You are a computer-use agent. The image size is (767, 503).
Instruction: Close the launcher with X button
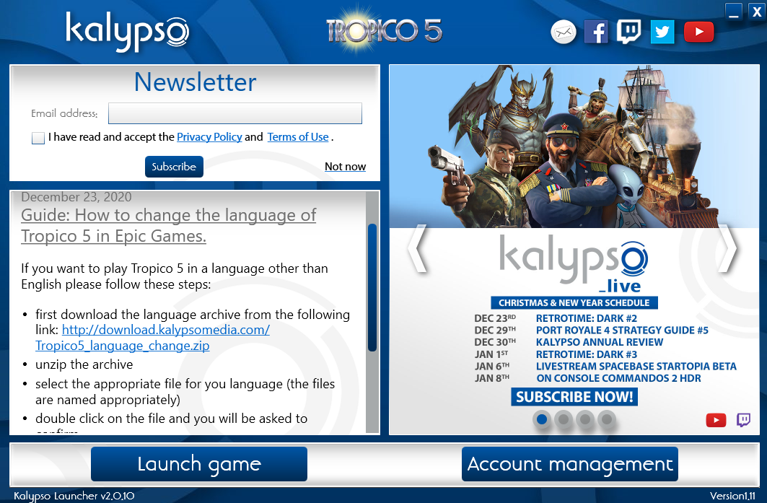pos(757,12)
